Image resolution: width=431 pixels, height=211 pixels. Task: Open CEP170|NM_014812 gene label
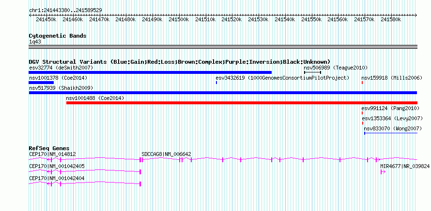click(52, 155)
